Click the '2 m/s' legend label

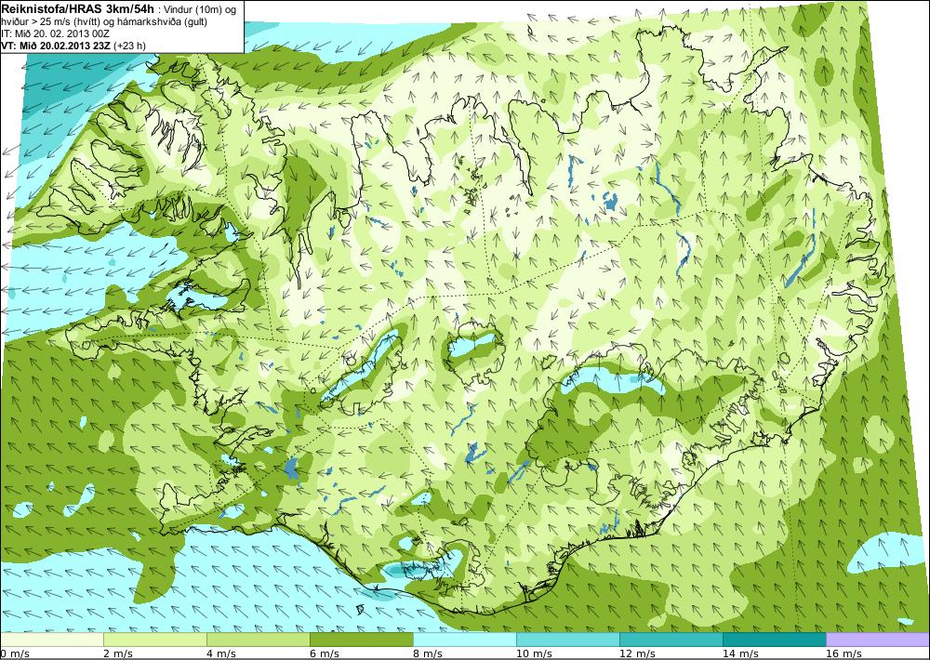(118, 653)
